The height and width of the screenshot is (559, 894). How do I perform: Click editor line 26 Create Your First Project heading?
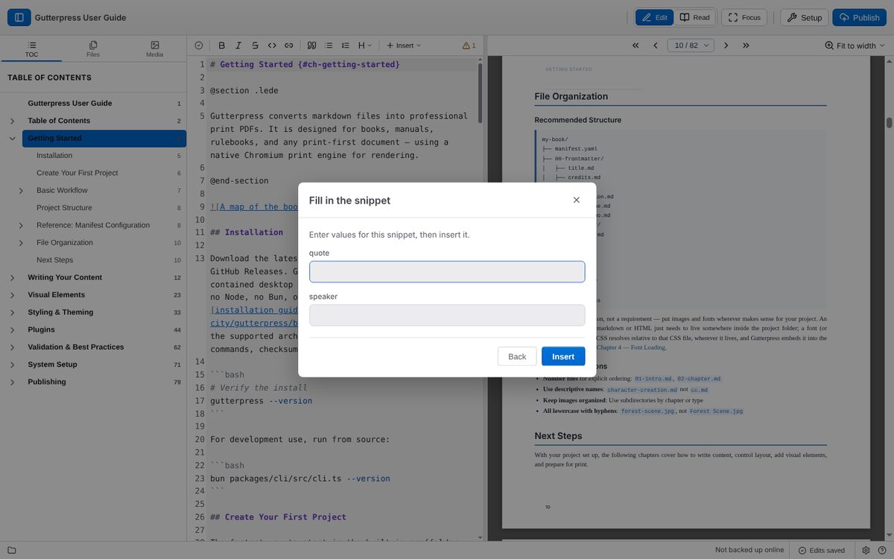pyautogui.click(x=278, y=517)
